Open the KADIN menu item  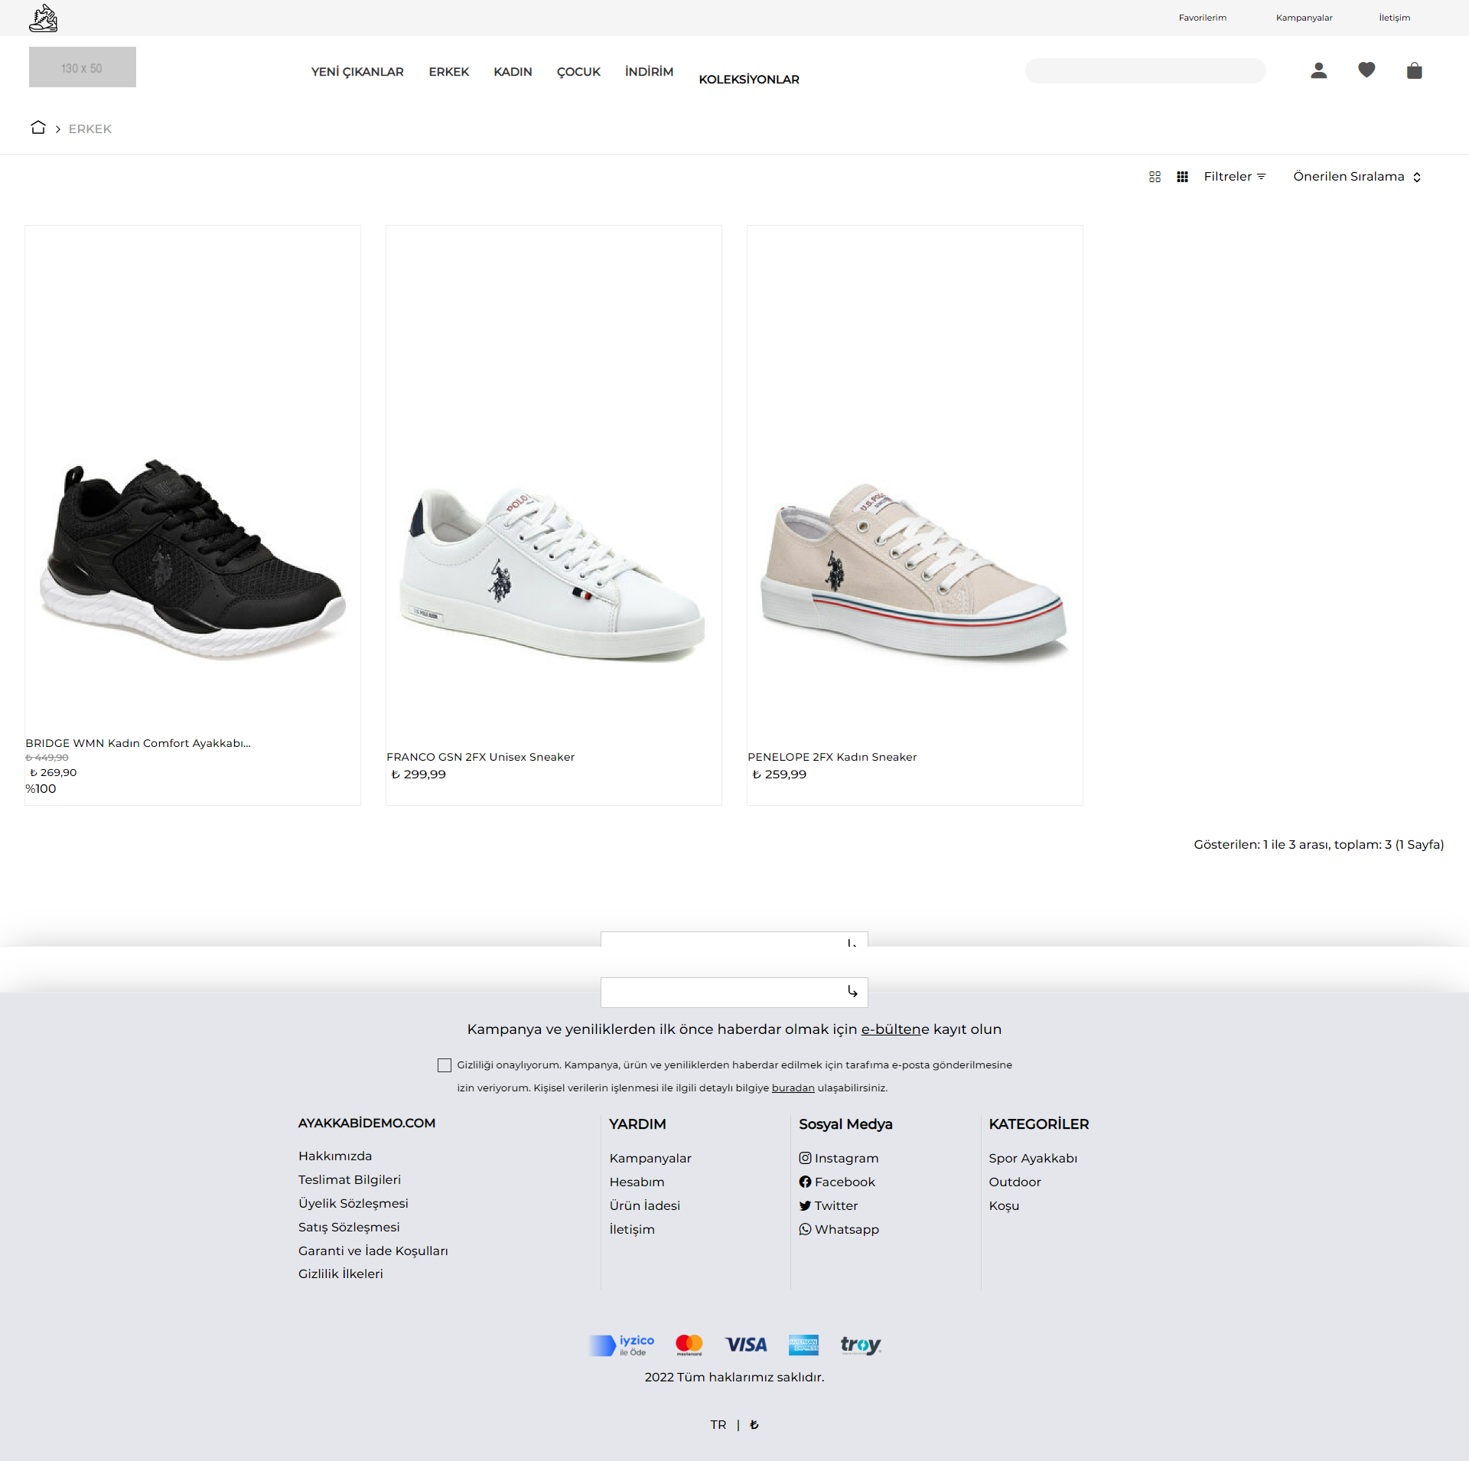click(513, 72)
